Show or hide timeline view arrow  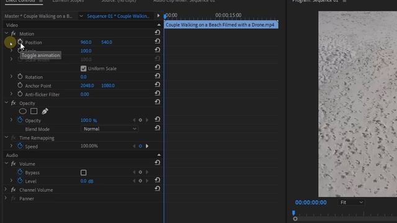click(x=158, y=15)
